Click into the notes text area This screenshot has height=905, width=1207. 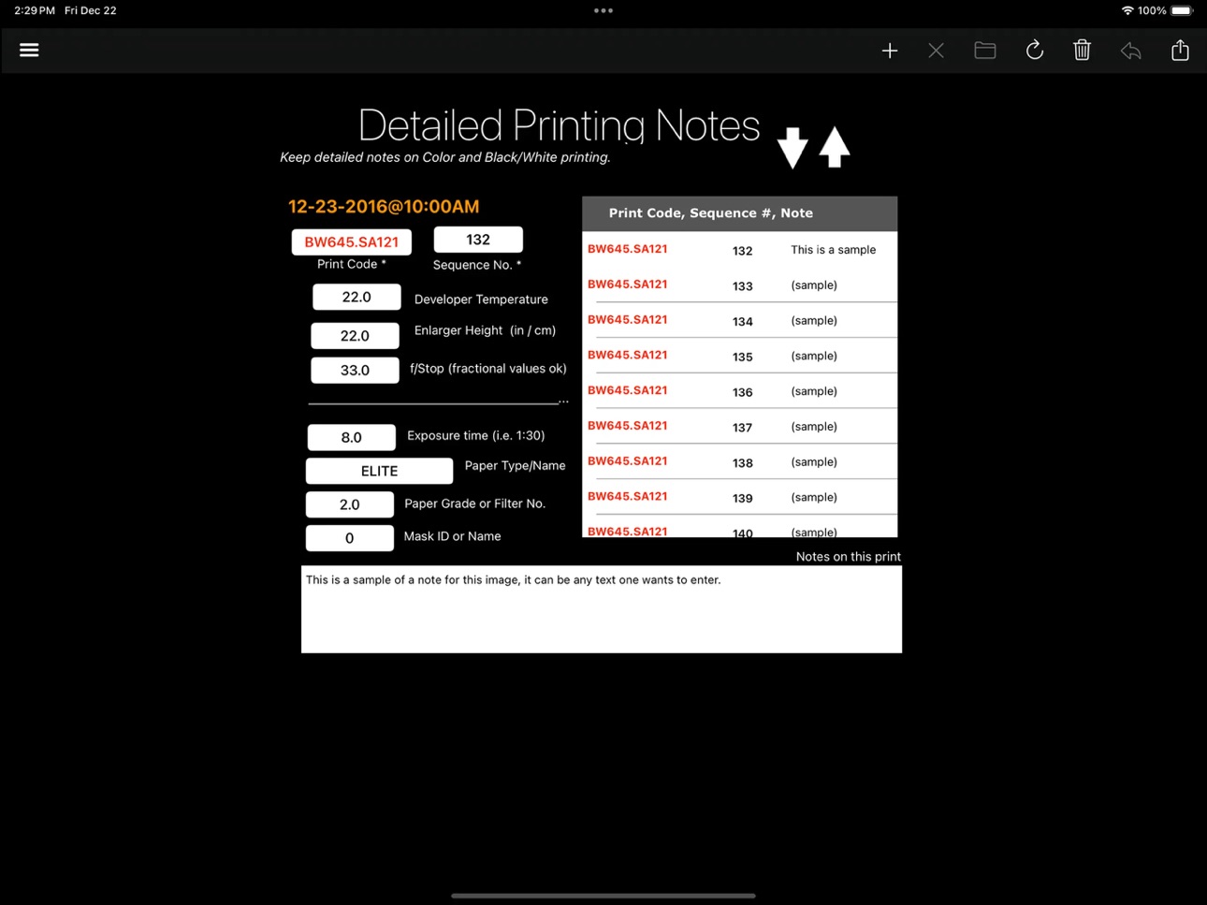coord(602,610)
